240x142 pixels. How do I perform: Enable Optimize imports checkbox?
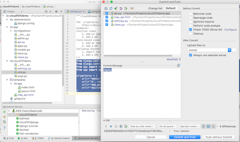tap(190, 22)
